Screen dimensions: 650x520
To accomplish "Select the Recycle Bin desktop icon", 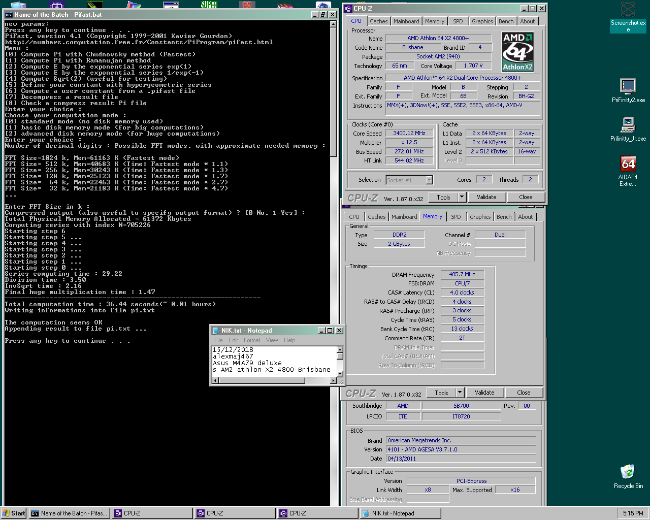I will click(628, 476).
